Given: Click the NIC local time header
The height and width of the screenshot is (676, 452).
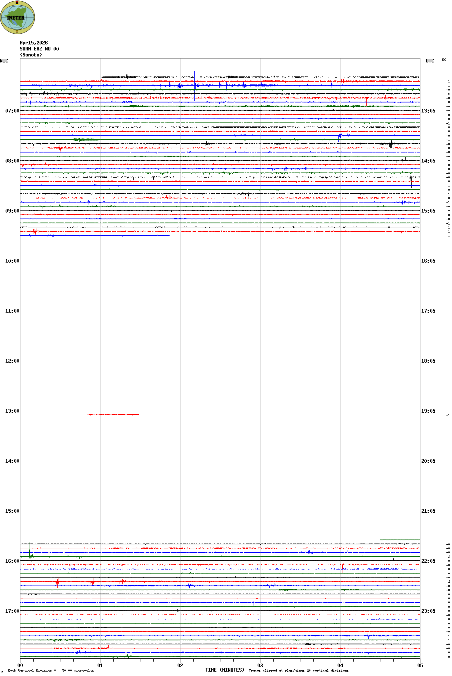Looking at the screenshot, I should [4, 61].
